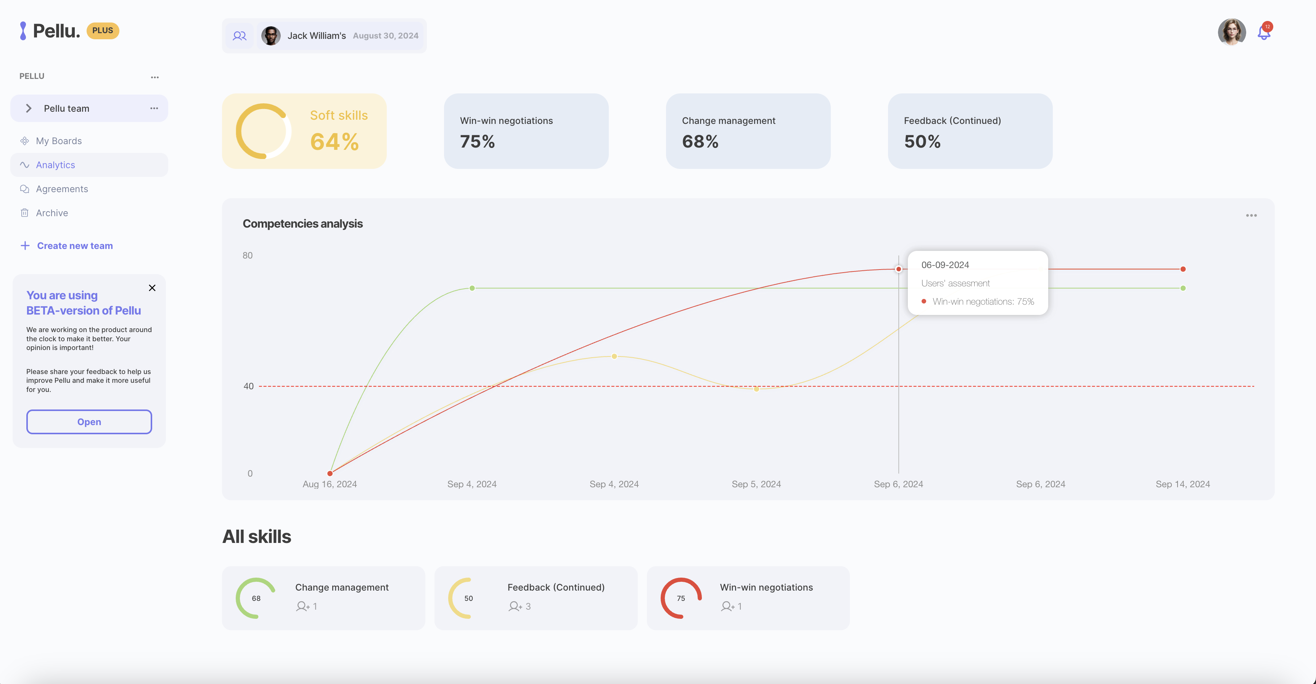Viewport: 1316px width, 684px height.
Task: Click the Archive trash icon
Action: [24, 213]
